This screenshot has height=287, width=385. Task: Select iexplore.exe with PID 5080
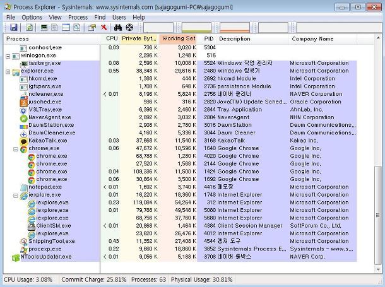(181, 211)
